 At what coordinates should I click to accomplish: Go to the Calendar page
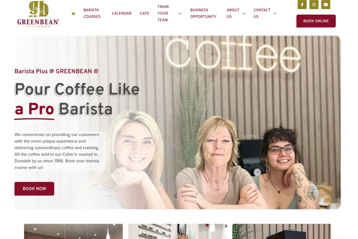point(121,13)
